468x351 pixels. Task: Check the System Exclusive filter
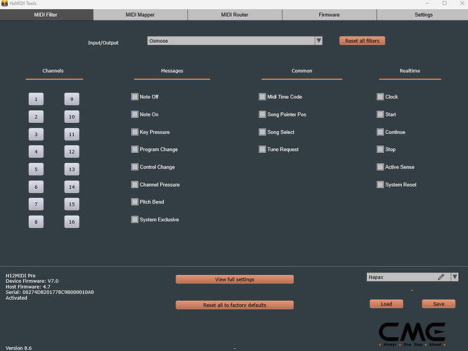135,220
